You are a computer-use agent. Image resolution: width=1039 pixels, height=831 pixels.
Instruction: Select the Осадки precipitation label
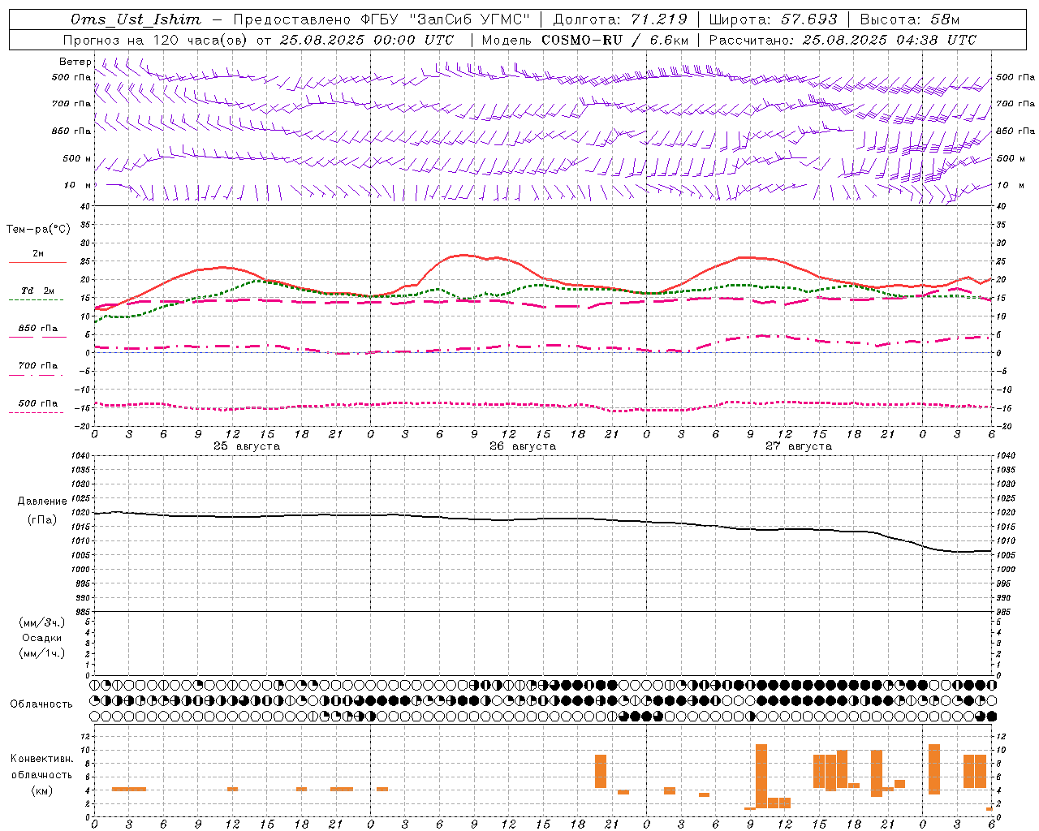point(42,638)
